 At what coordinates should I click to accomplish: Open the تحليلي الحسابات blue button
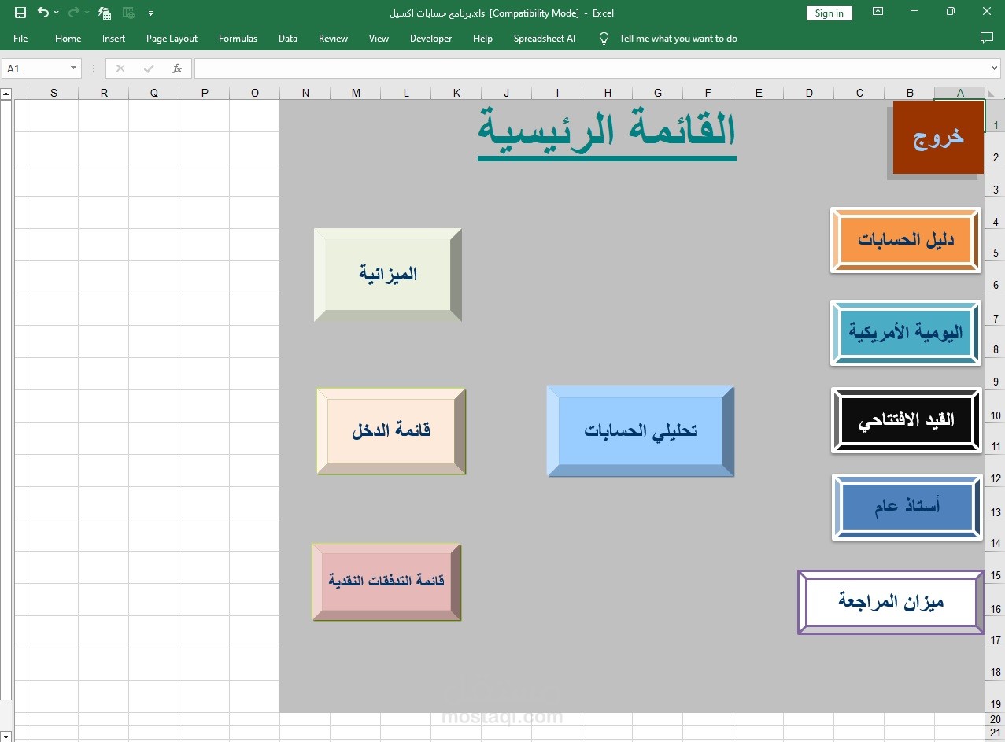[x=641, y=430]
